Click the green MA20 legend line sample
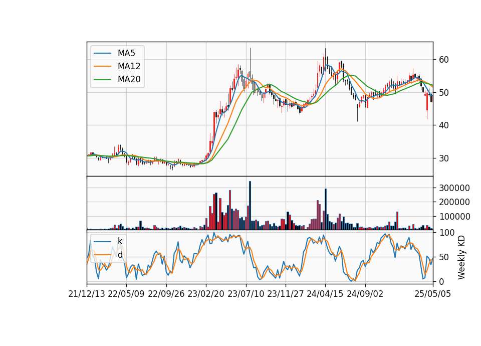The image size is (481, 346). [102, 80]
